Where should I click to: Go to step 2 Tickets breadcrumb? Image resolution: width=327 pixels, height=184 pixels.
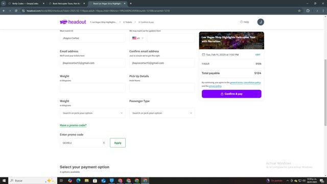127,22
